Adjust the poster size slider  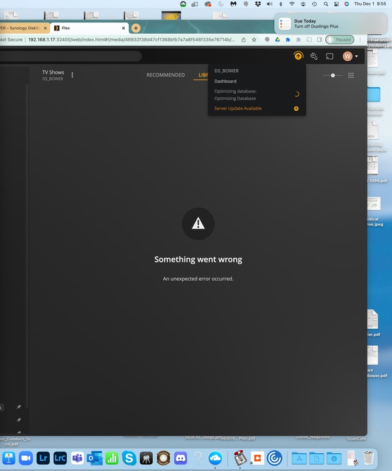pyautogui.click(x=332, y=75)
